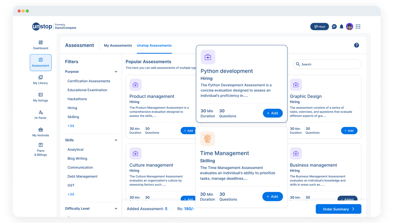Add the Product management assessment

189,130
